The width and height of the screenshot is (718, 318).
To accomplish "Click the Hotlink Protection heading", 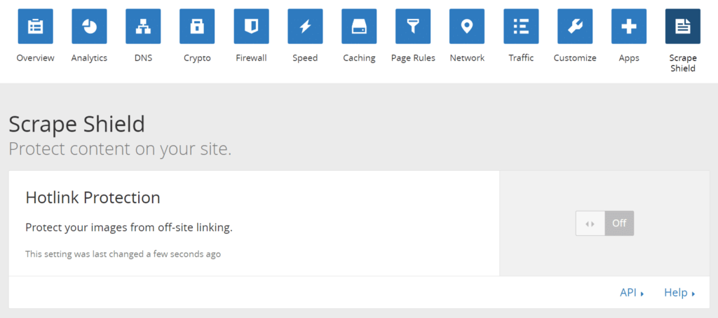I will pyautogui.click(x=93, y=198).
